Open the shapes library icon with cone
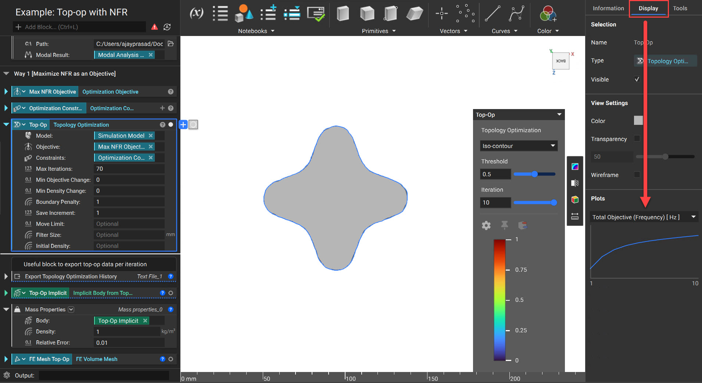702x383 pixels. (x=244, y=13)
